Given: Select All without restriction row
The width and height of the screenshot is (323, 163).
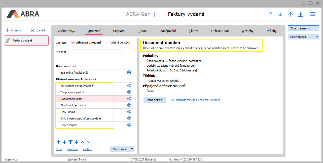Looking at the screenshot, I should coord(94,105).
